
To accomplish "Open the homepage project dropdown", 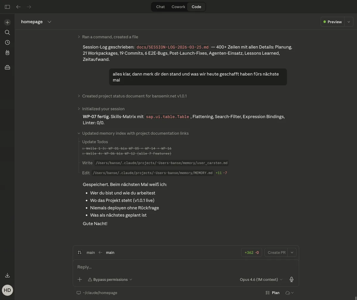I will (x=49, y=22).
